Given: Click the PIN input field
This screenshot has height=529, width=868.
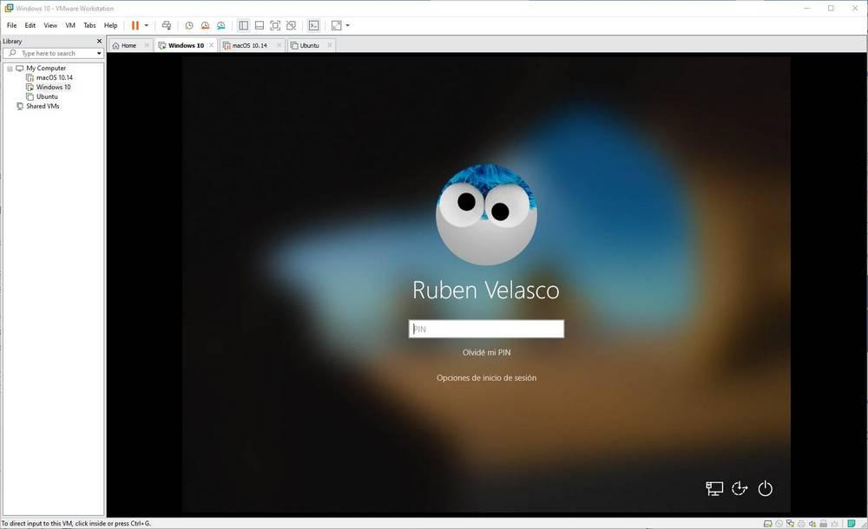Looking at the screenshot, I should [486, 329].
